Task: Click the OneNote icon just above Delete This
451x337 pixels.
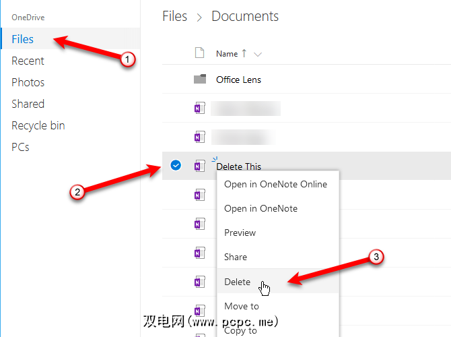Action: 200,137
